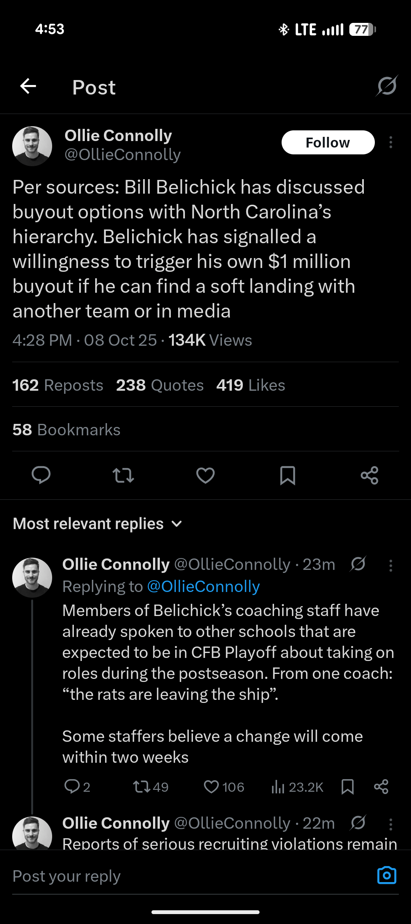Bookmark the main post
This screenshot has width=411, height=924.
coord(288,475)
